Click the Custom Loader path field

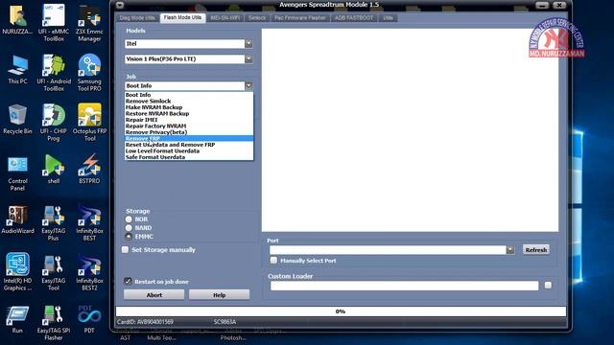coord(404,286)
